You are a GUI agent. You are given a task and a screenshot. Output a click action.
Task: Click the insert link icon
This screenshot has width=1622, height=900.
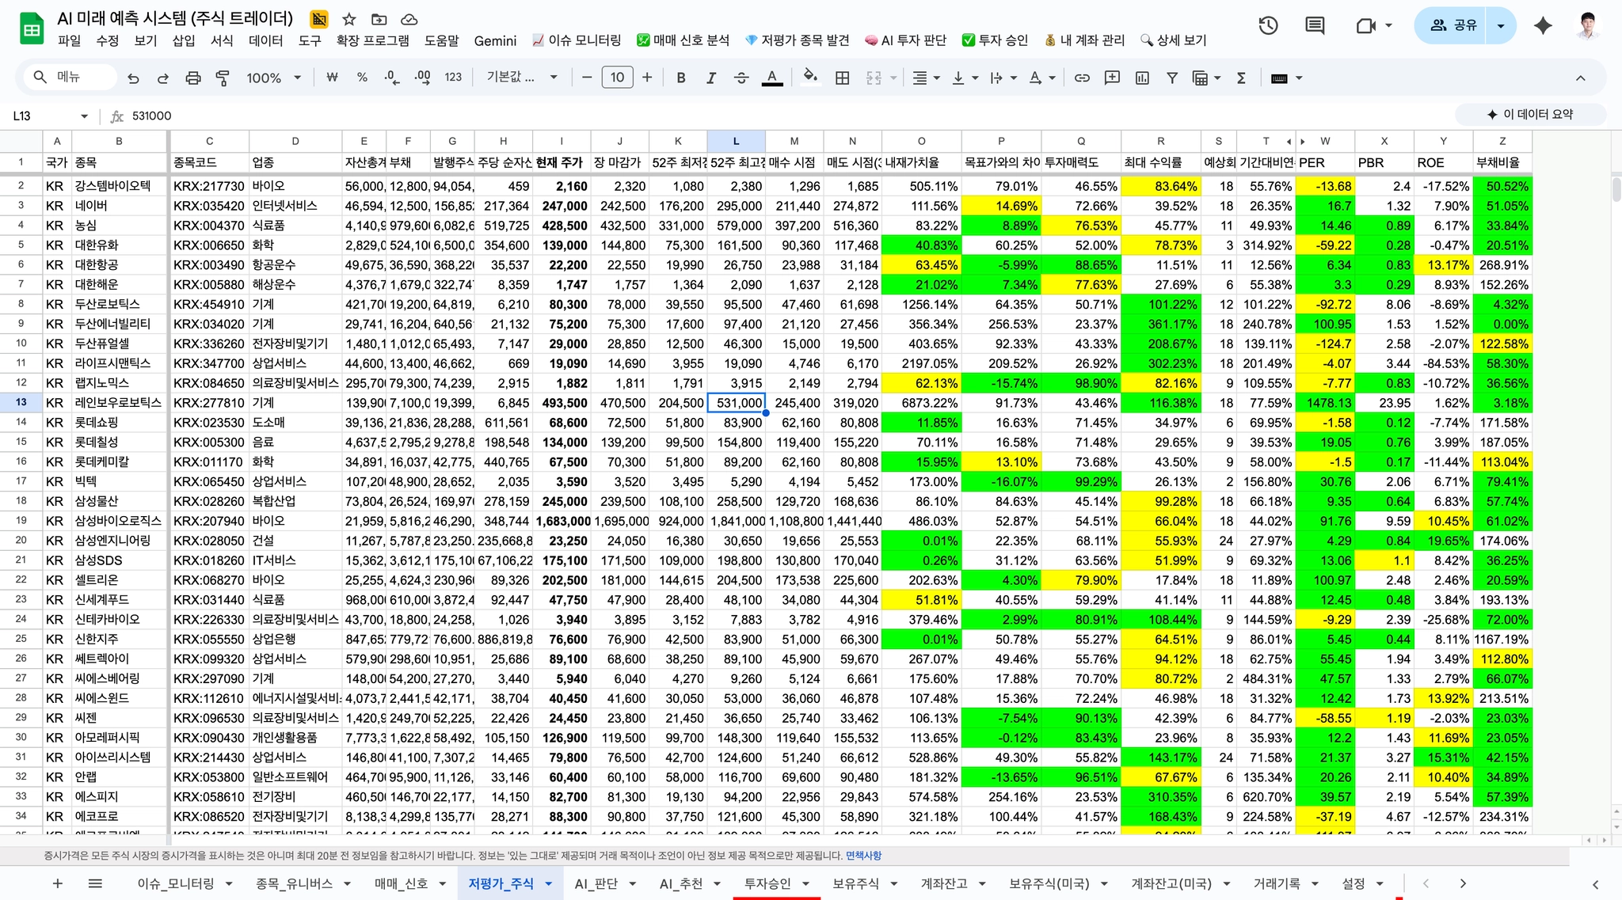point(1082,78)
